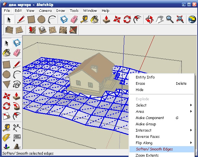198x157 pixels.
Task: Activate the Arc tool in the top toolbar
Action: click(x=52, y=19)
